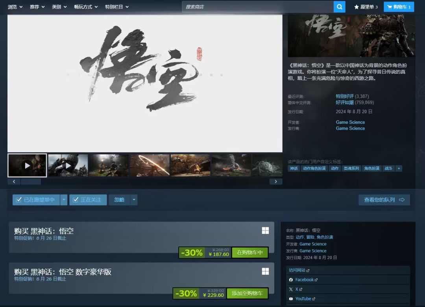The height and width of the screenshot is (307, 425).
Task: Play the second trailer video thumbnail
Action: (x=68, y=165)
